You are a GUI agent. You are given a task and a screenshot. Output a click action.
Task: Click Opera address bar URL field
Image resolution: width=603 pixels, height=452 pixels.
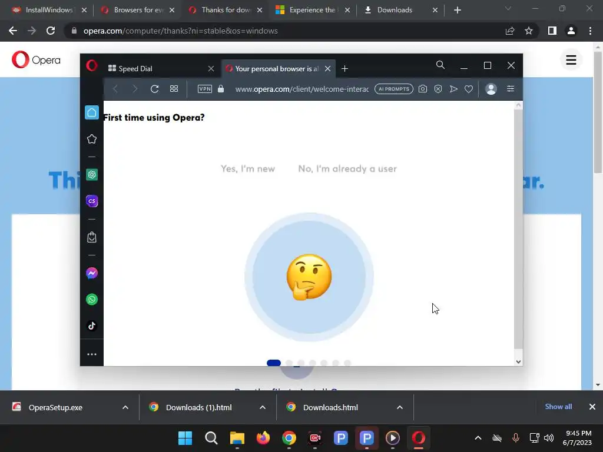pos(302,89)
